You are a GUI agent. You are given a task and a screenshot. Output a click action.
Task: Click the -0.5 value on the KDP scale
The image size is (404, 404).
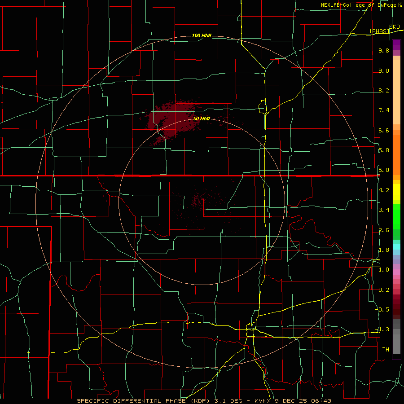click(x=383, y=310)
